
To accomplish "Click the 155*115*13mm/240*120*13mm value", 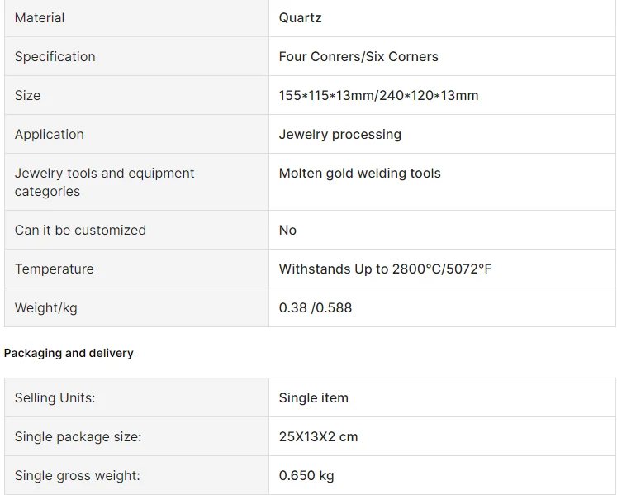I will tap(378, 95).
